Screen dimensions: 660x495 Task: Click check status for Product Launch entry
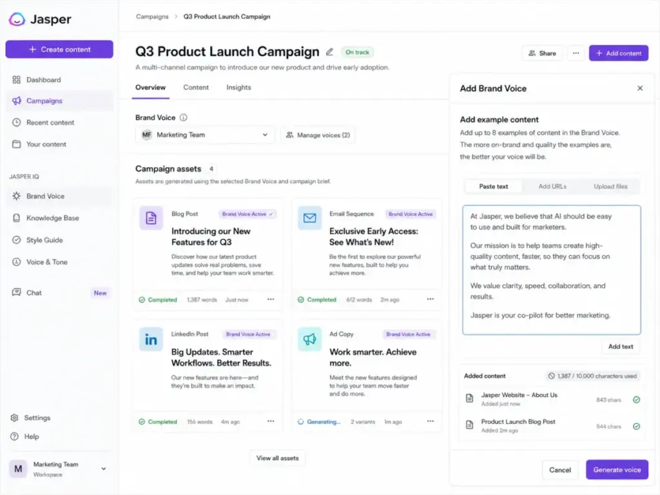point(636,427)
